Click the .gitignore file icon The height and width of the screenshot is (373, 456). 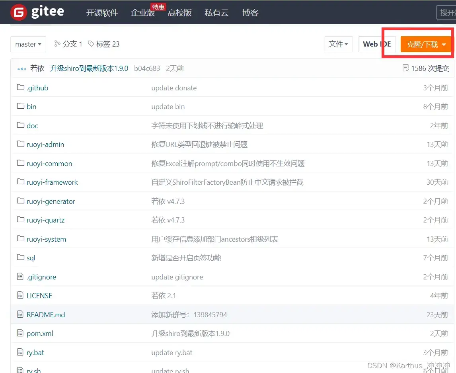pyautogui.click(x=20, y=276)
